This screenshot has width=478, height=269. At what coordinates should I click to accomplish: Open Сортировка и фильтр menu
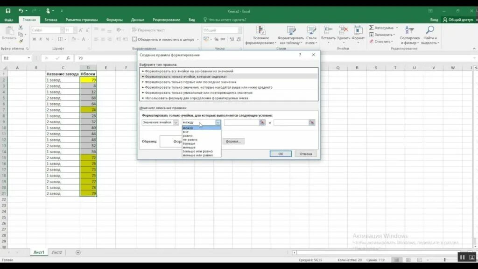409,35
